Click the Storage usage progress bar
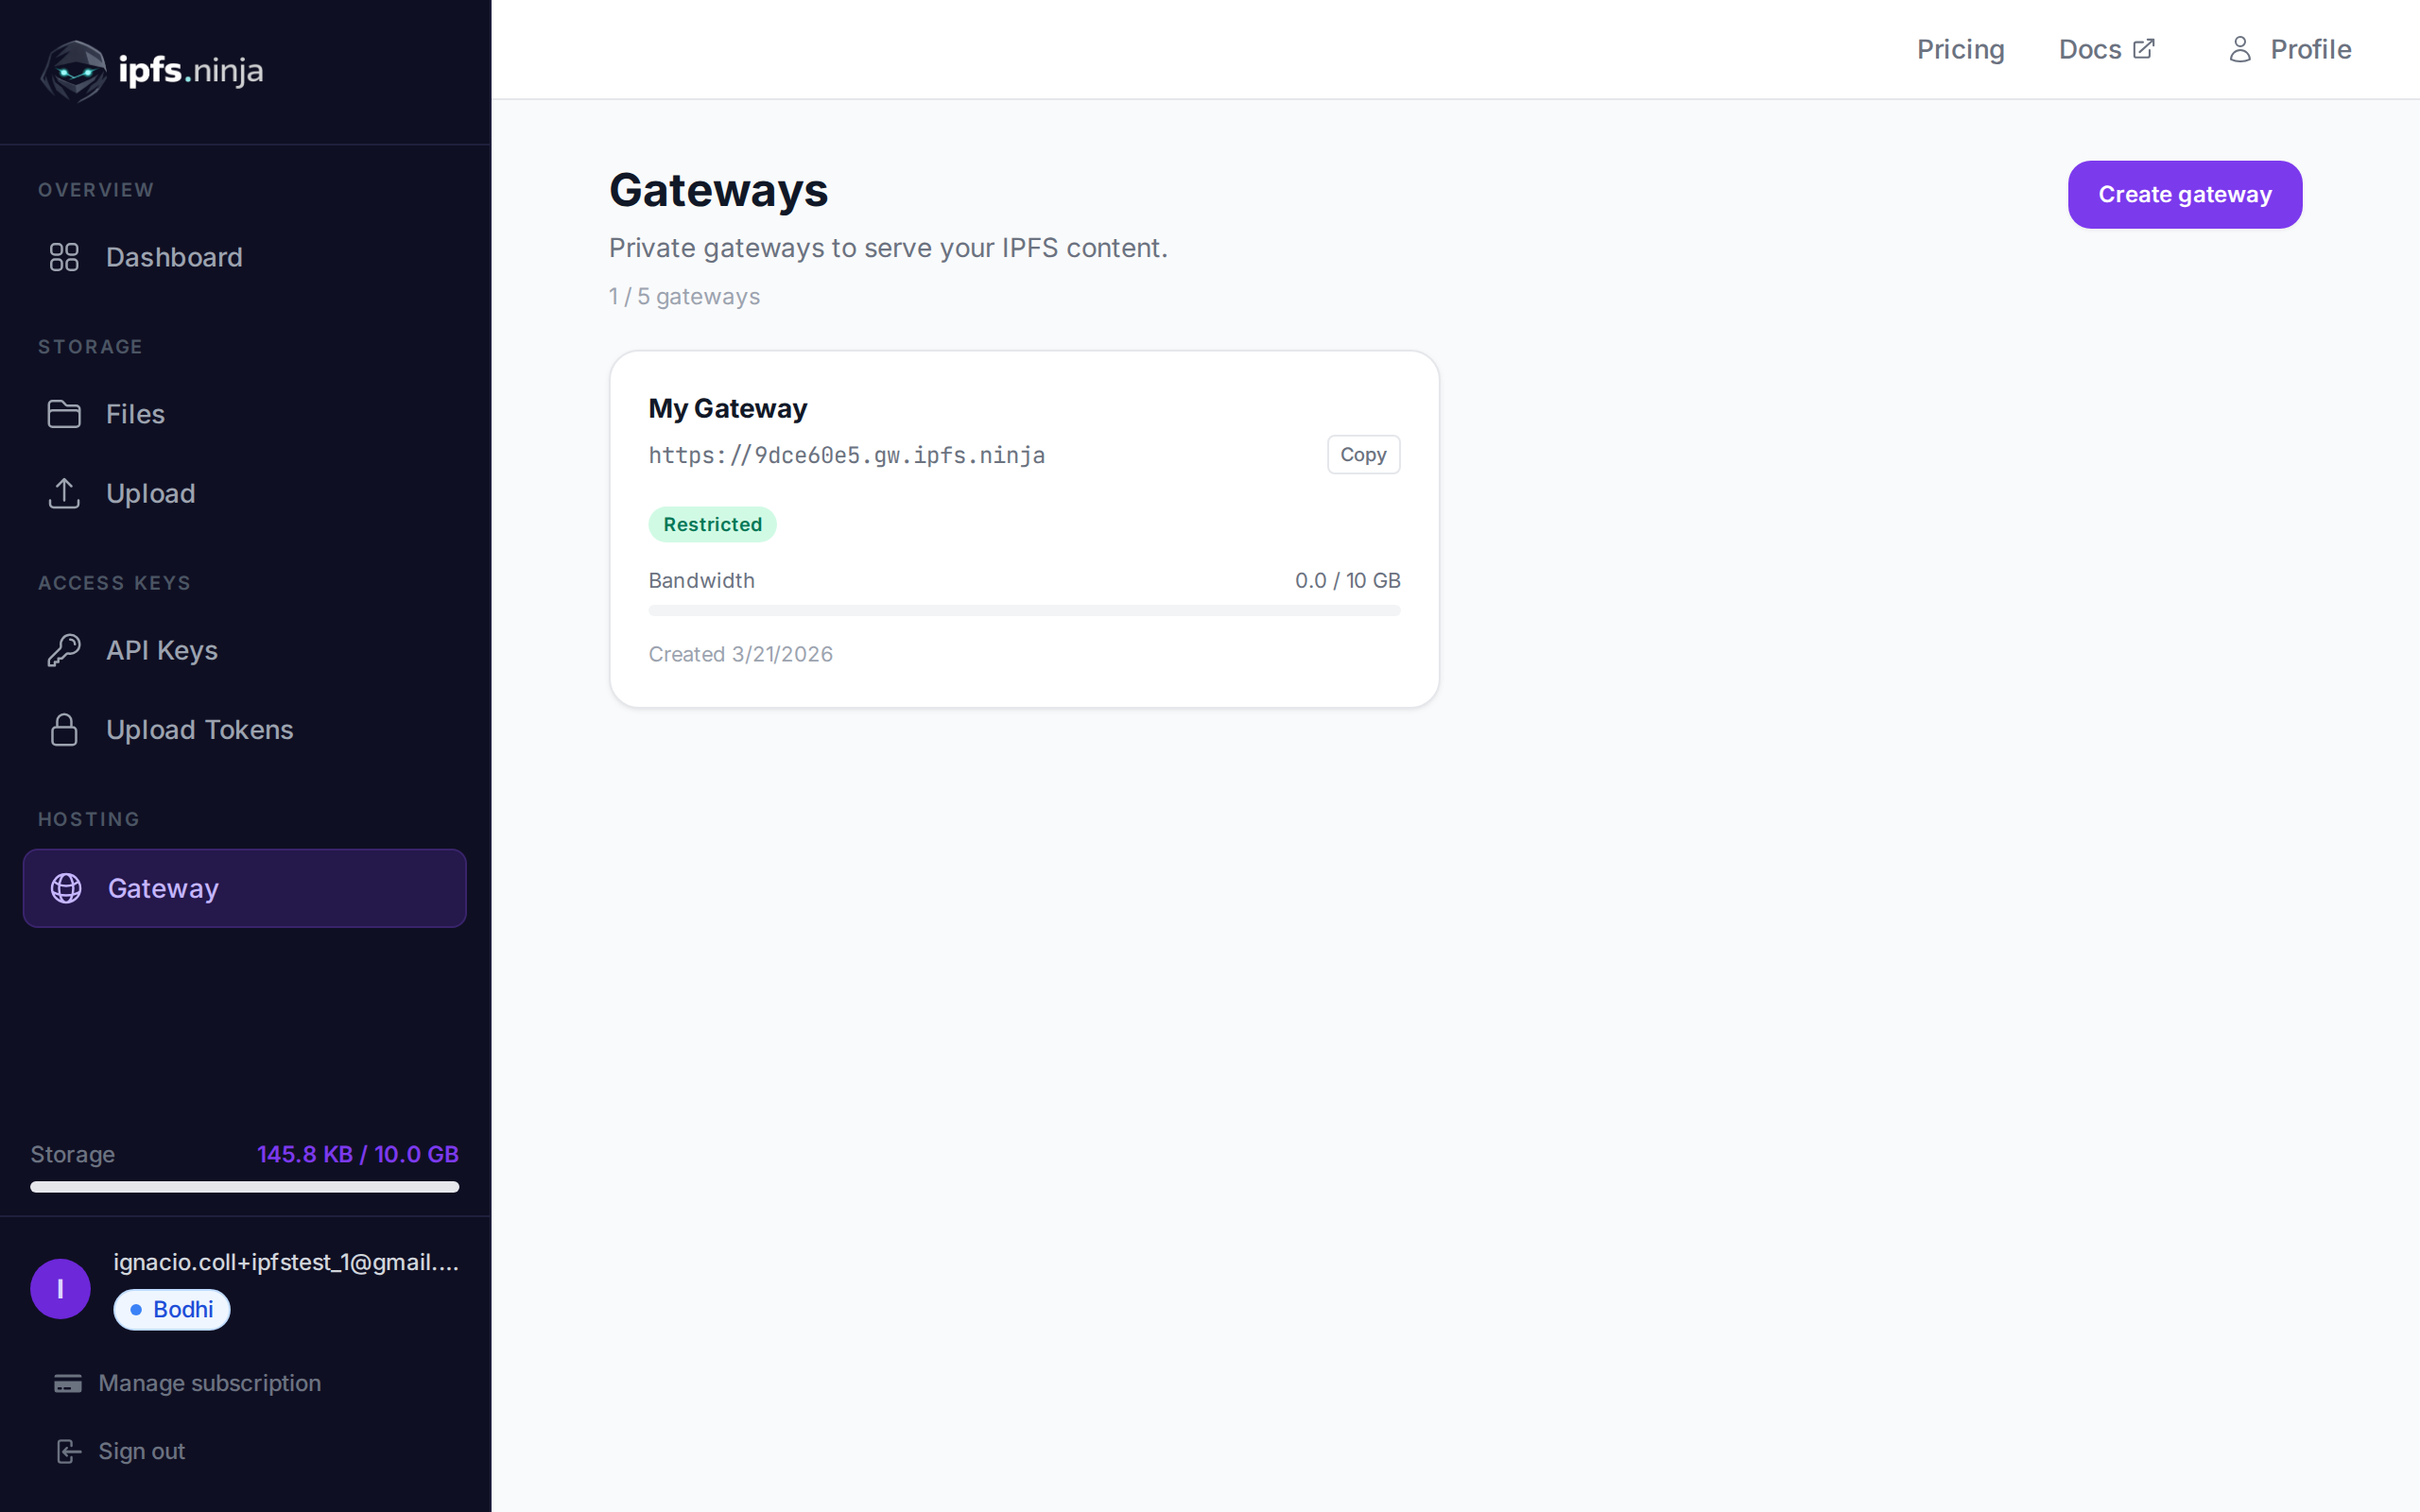Viewport: 2420px width, 1512px height. click(245, 1188)
